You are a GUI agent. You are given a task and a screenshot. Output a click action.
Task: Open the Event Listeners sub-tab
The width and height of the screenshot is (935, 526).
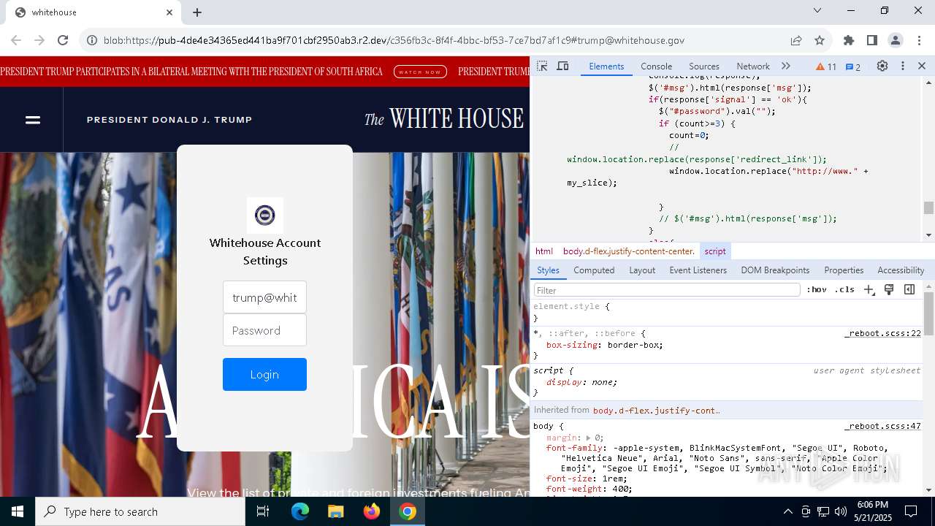tap(698, 270)
